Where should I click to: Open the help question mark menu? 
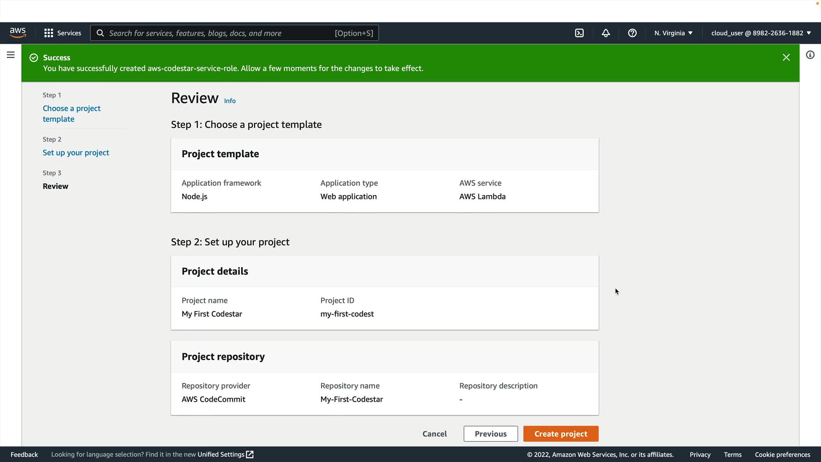(x=632, y=33)
